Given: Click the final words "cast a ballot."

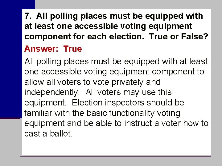Looking at the screenshot, I should coord(48,133).
